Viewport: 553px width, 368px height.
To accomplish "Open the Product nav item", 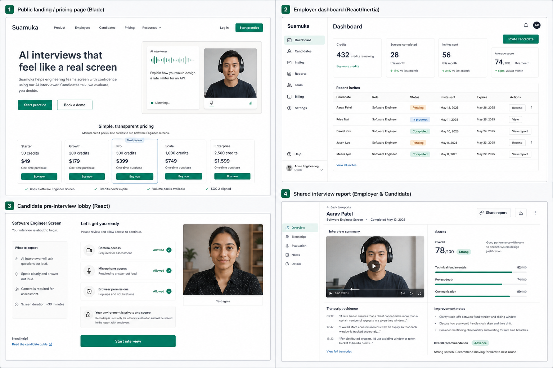I will (x=60, y=28).
